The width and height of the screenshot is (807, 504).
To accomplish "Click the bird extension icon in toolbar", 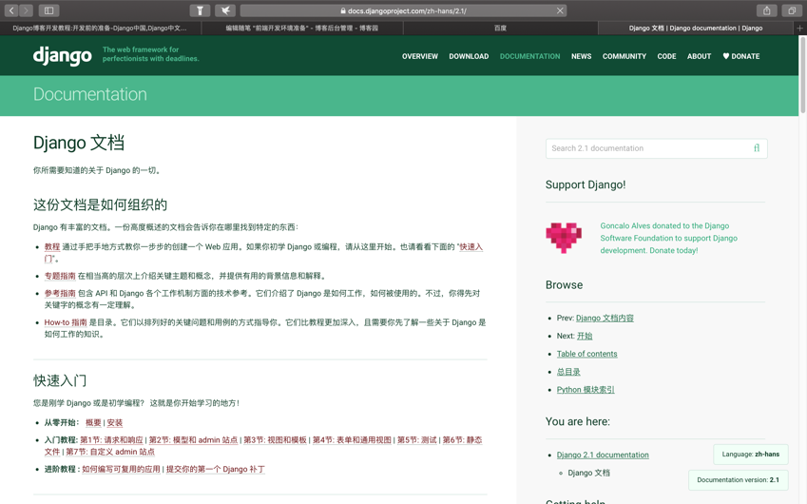I will [x=225, y=10].
